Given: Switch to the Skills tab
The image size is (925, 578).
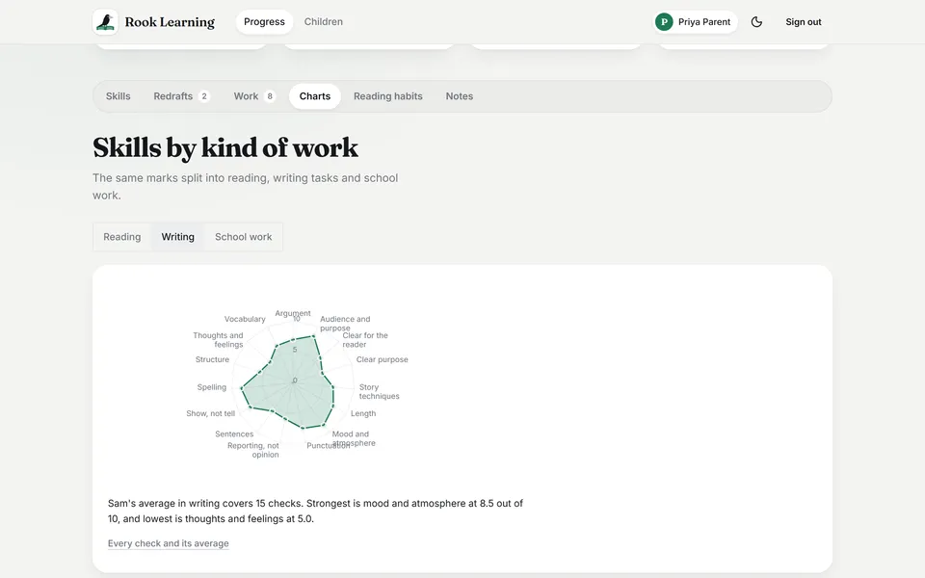Looking at the screenshot, I should (x=118, y=96).
